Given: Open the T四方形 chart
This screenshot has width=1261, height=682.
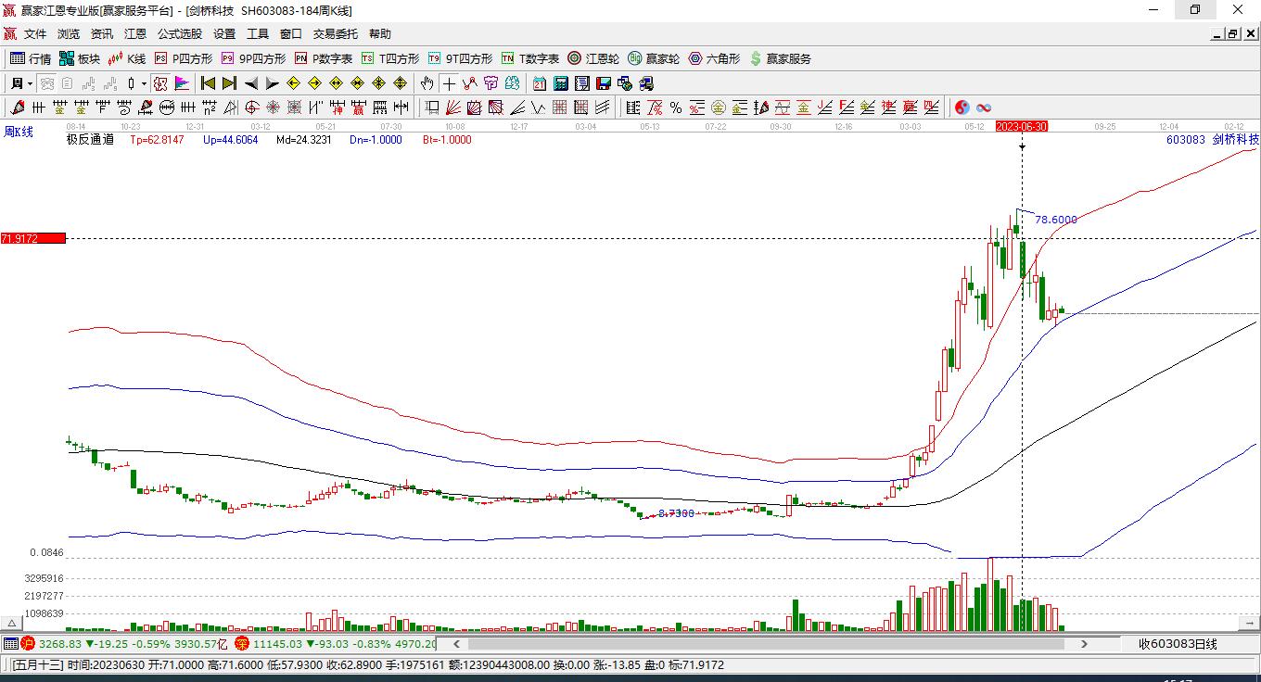Looking at the screenshot, I should pyautogui.click(x=390, y=58).
